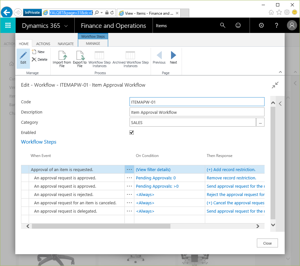Click the browser Forward arrow
Image resolution: width=300 pixels, height=266 pixels.
(x=18, y=13)
